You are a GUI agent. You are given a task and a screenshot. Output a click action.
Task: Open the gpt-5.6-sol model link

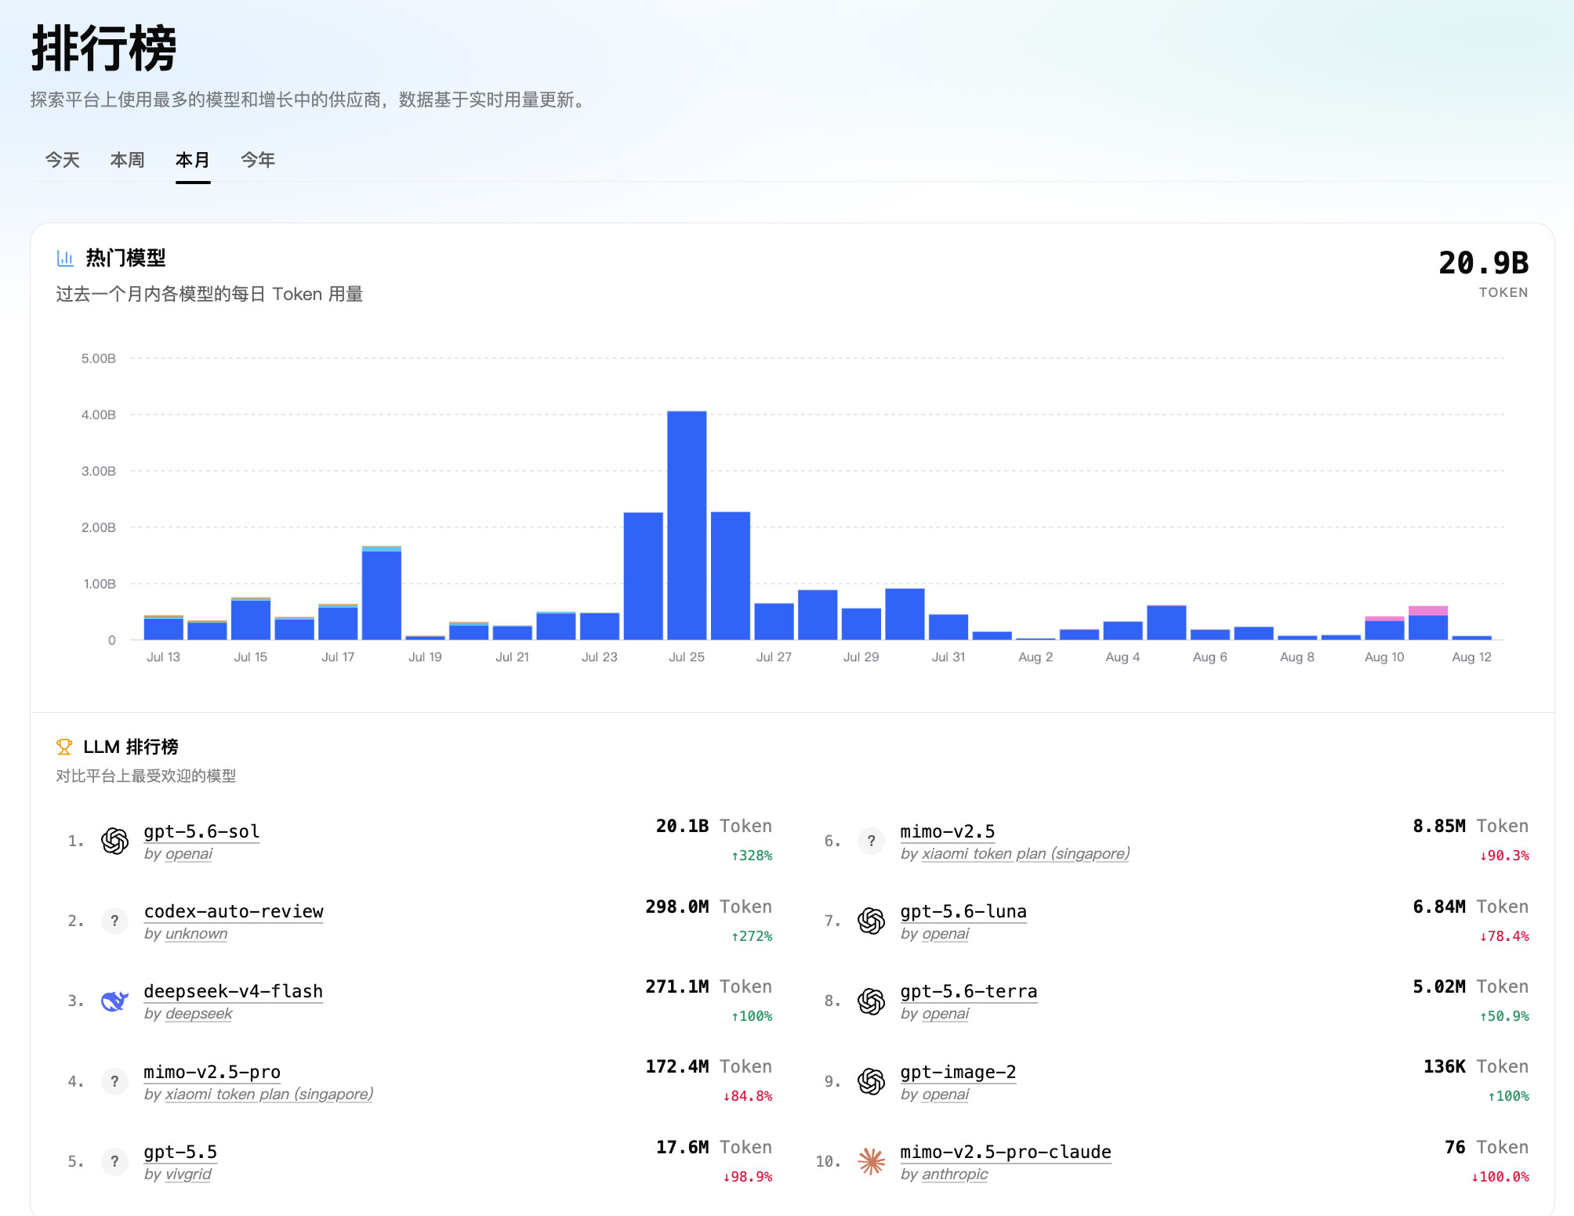[201, 831]
